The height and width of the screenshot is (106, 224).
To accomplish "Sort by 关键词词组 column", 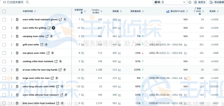I will click(35, 11).
